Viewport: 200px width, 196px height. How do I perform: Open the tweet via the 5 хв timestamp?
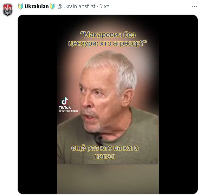(104, 6)
